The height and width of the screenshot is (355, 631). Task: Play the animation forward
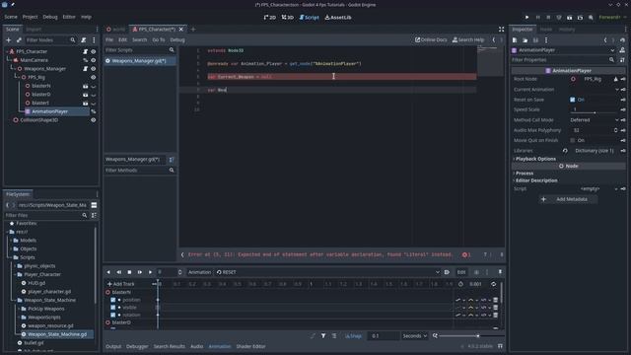150,272
